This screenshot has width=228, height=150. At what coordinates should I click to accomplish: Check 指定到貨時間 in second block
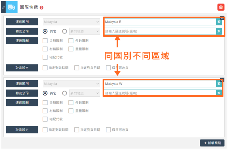point(45,130)
